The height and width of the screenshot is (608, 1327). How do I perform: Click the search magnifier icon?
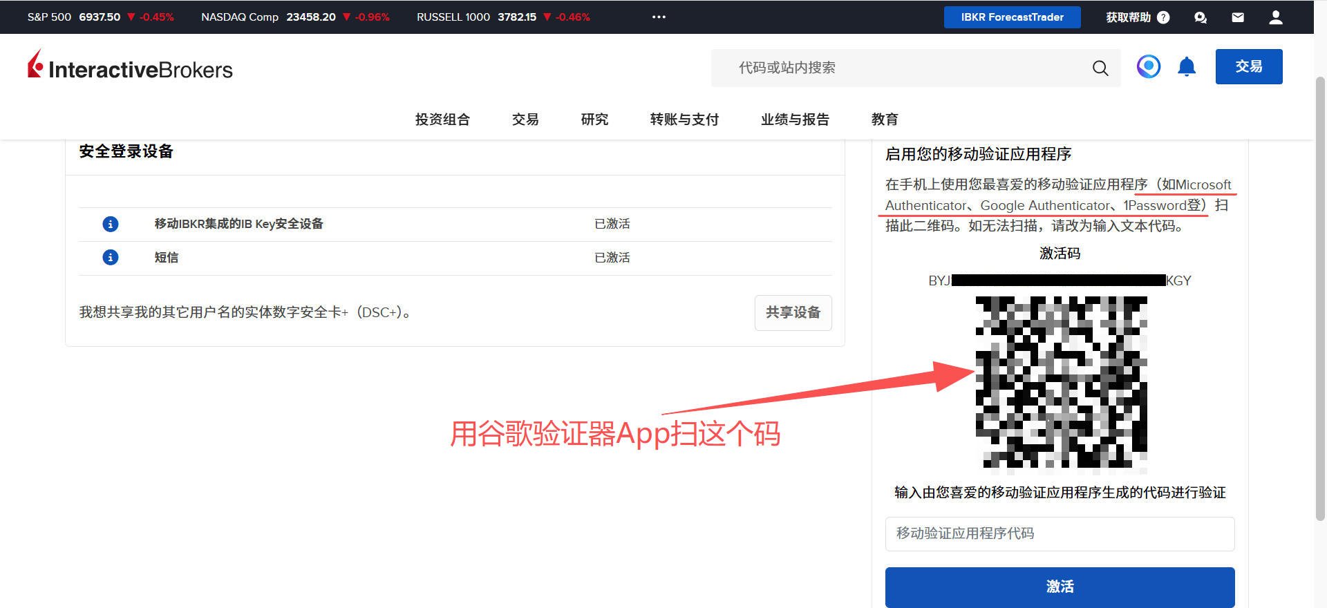click(x=1100, y=68)
